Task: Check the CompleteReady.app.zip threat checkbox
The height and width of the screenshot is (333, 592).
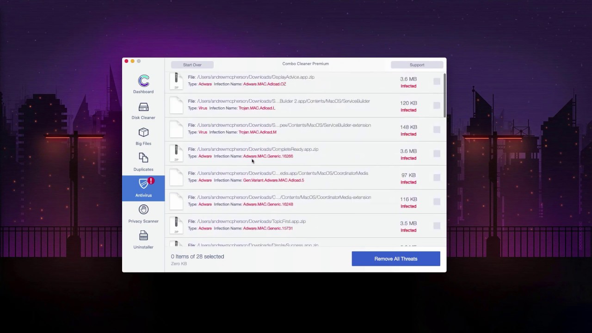Action: click(x=437, y=154)
